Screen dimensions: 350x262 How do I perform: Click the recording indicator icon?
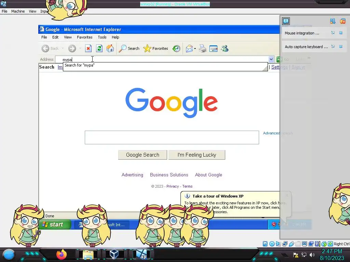tap(311, 244)
